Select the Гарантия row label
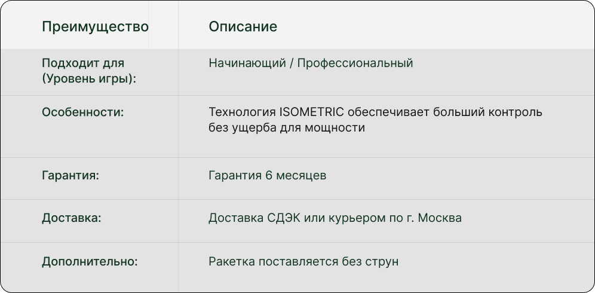The height and width of the screenshot is (293, 595). click(70, 176)
